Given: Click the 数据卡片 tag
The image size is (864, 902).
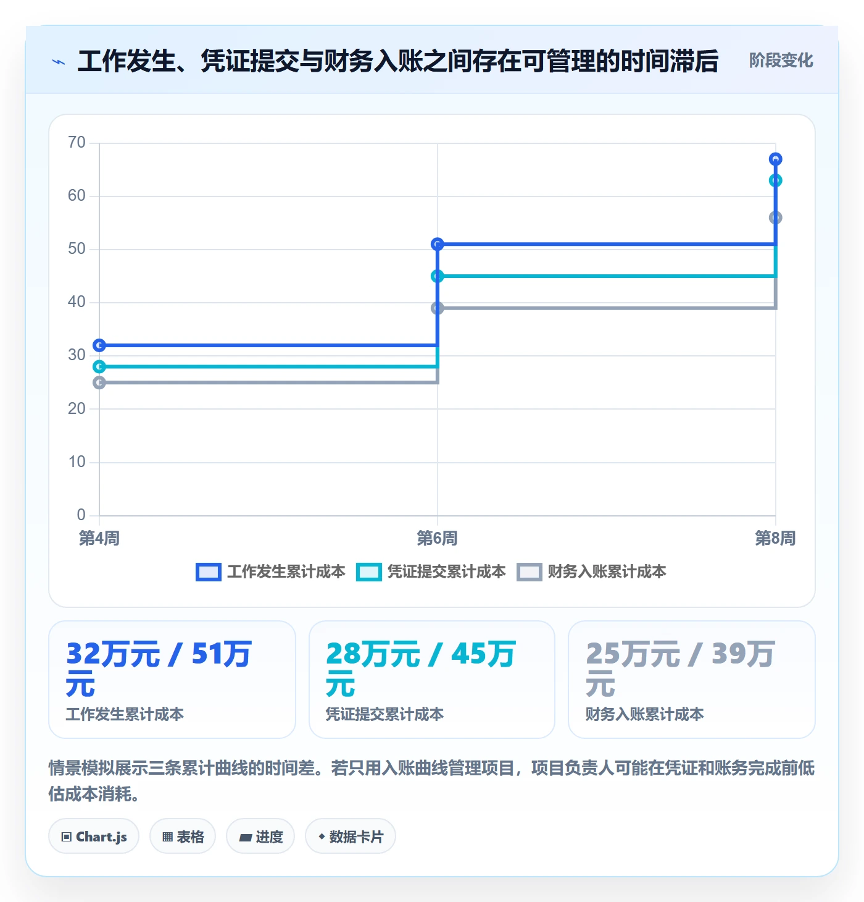Looking at the screenshot, I should click(351, 837).
